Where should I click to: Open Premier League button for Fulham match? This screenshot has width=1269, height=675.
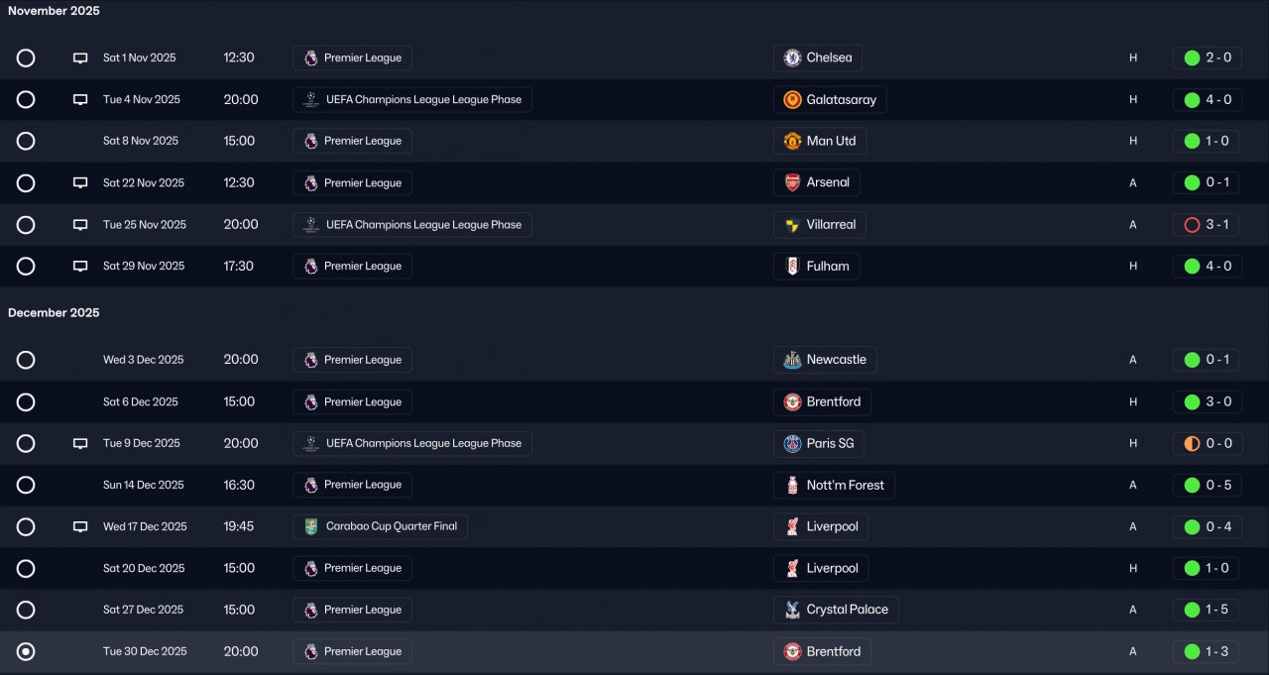[x=352, y=267]
